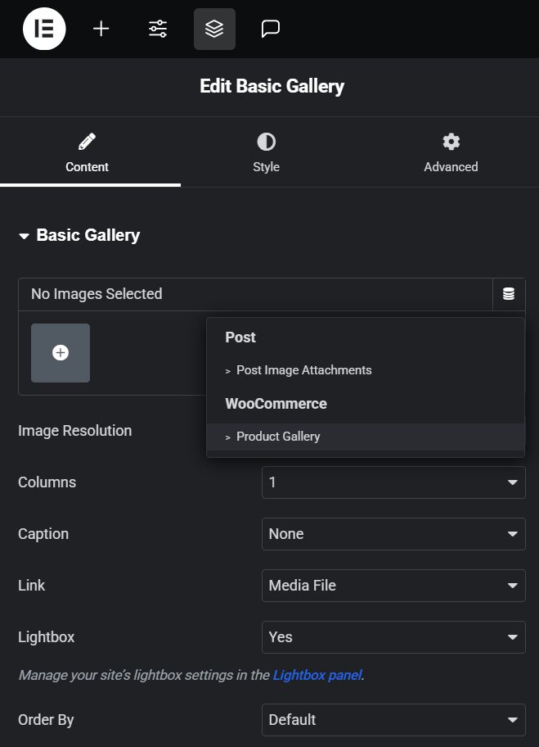The image size is (539, 747).
Task: Click the Elementor logo icon
Action: [44, 29]
